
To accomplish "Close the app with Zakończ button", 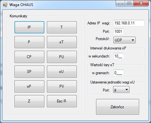I will pyautogui.click(x=118, y=107).
